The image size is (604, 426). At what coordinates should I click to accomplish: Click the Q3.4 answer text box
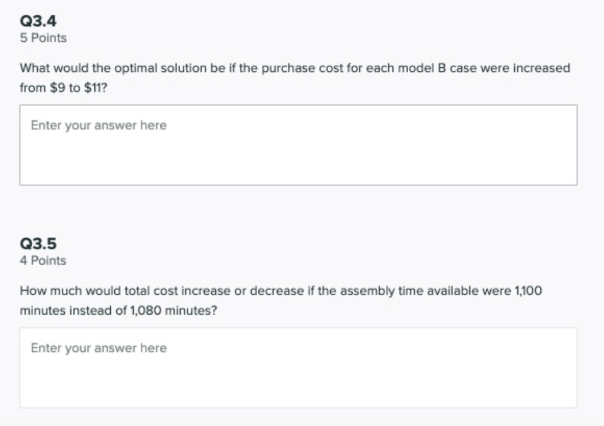point(298,153)
